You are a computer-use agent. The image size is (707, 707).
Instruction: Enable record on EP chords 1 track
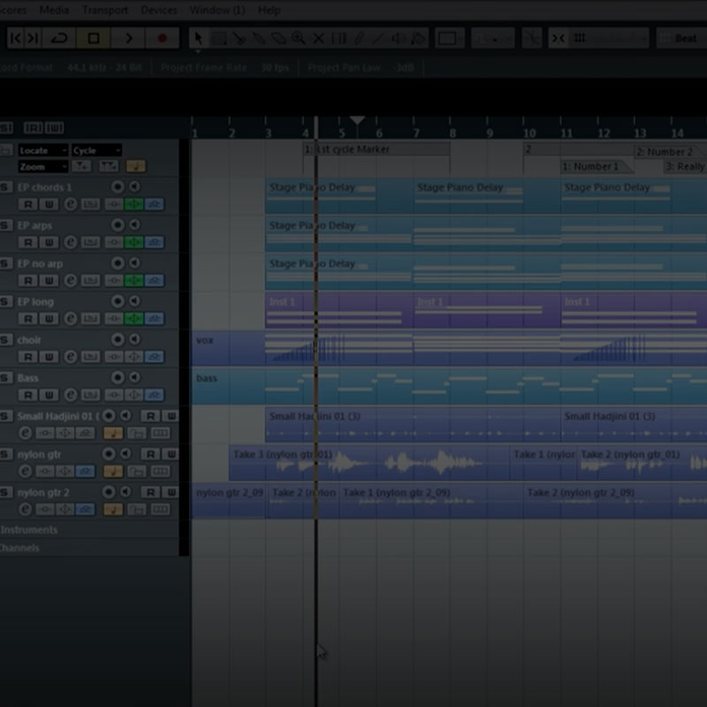click(118, 186)
